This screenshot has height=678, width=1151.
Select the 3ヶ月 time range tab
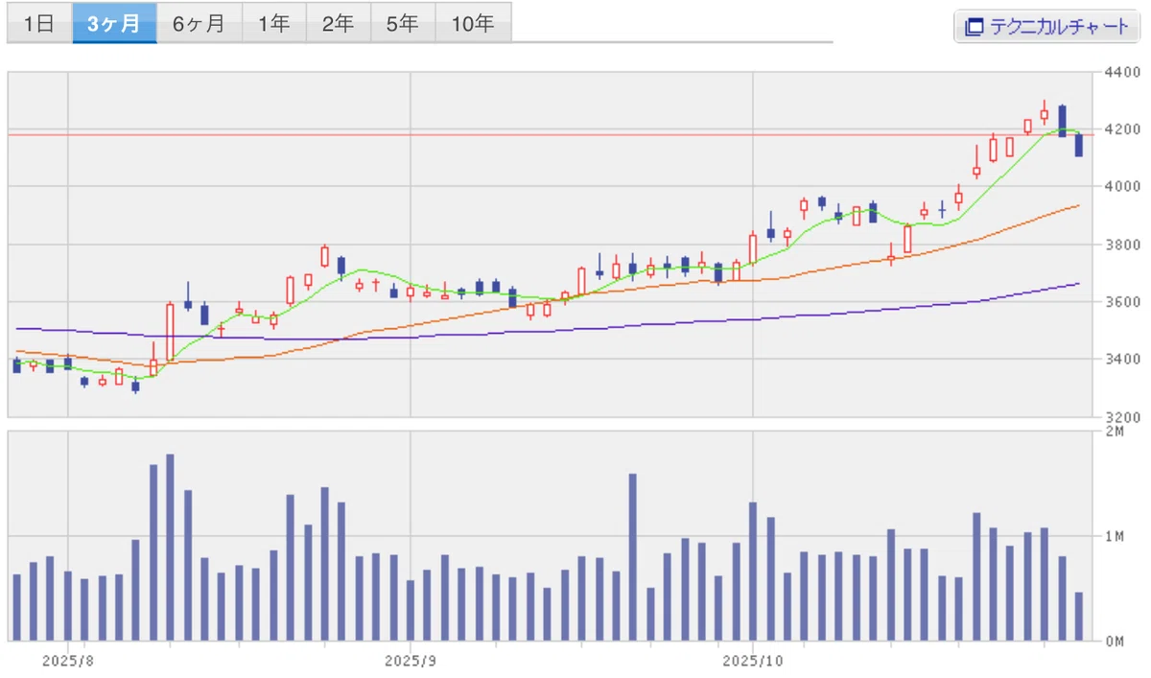coord(114,24)
